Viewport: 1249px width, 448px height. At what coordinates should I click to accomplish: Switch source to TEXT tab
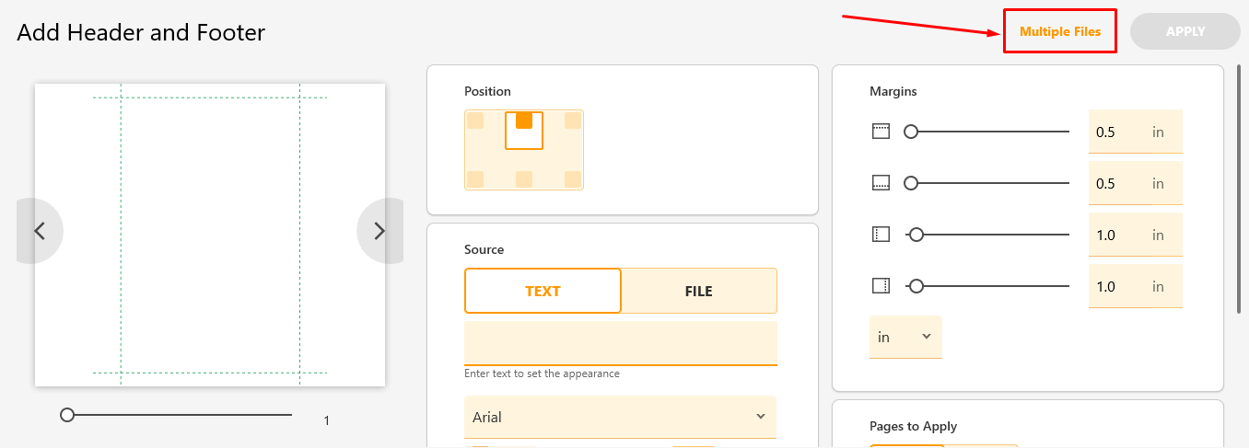coord(543,291)
